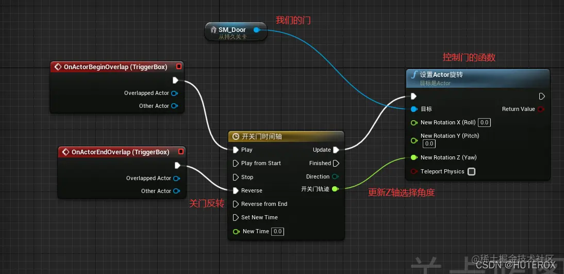Image resolution: width=564 pixels, height=274 pixels.
Task: Click the red delegate pin on OnActorEndOverlap
Action: click(x=181, y=152)
